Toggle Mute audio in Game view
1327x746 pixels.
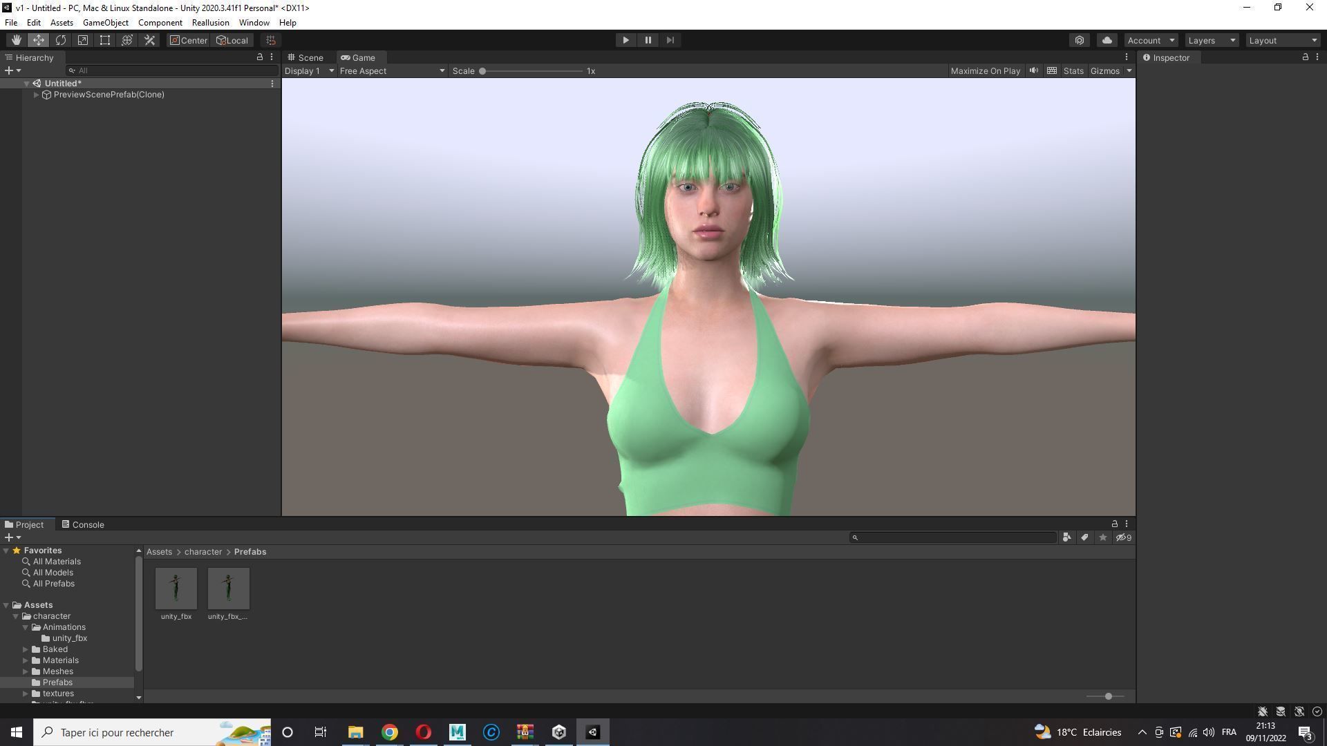tap(1034, 70)
